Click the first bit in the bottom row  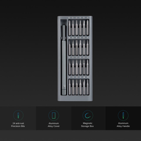coord(70,87)
